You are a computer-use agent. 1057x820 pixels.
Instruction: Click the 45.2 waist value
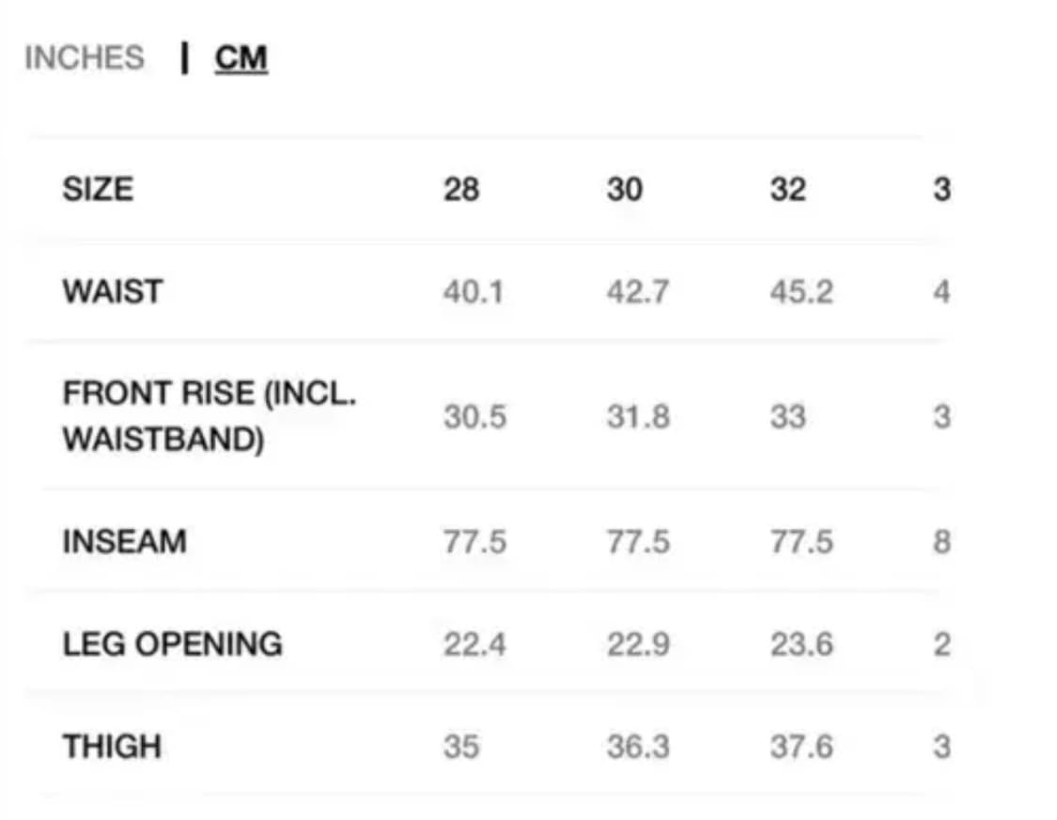click(x=801, y=292)
